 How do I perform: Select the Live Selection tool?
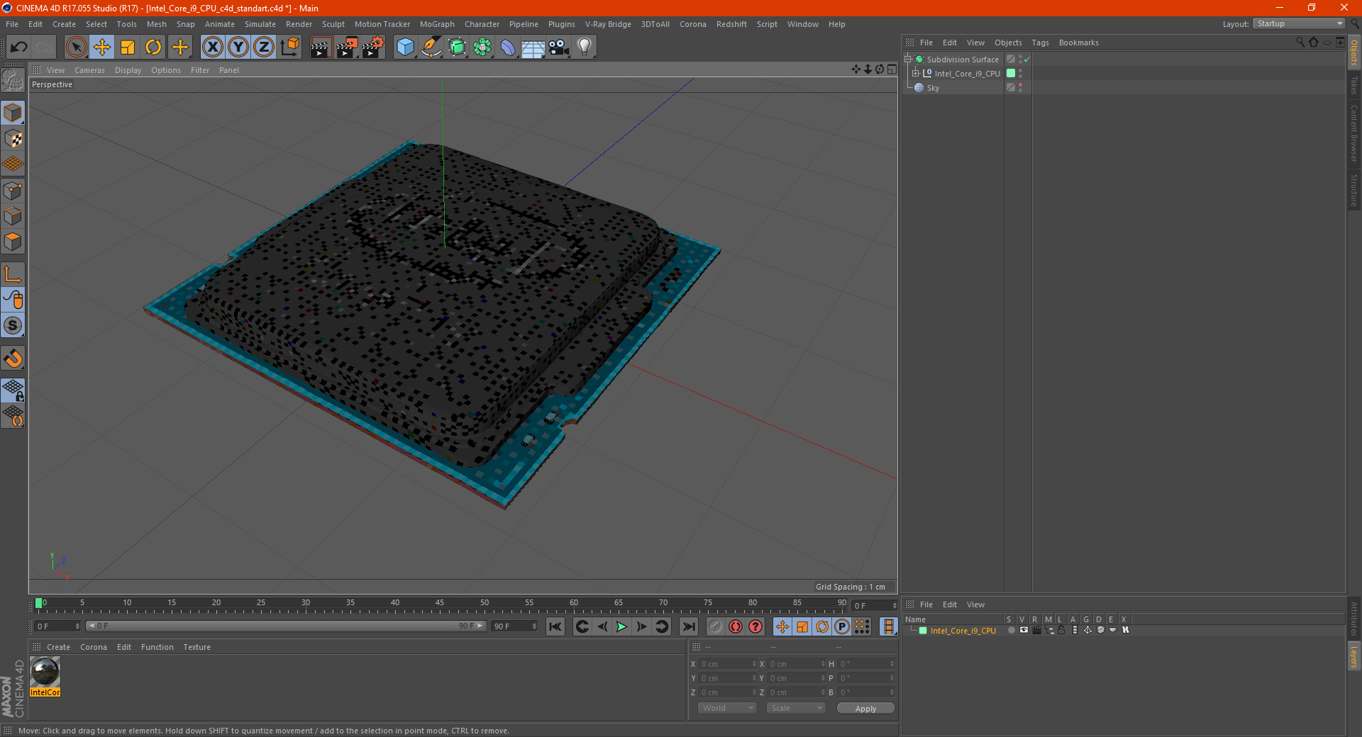[x=77, y=47]
